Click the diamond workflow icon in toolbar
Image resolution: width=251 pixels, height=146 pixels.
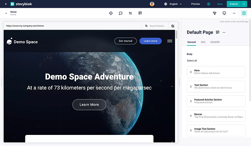click(111, 13)
